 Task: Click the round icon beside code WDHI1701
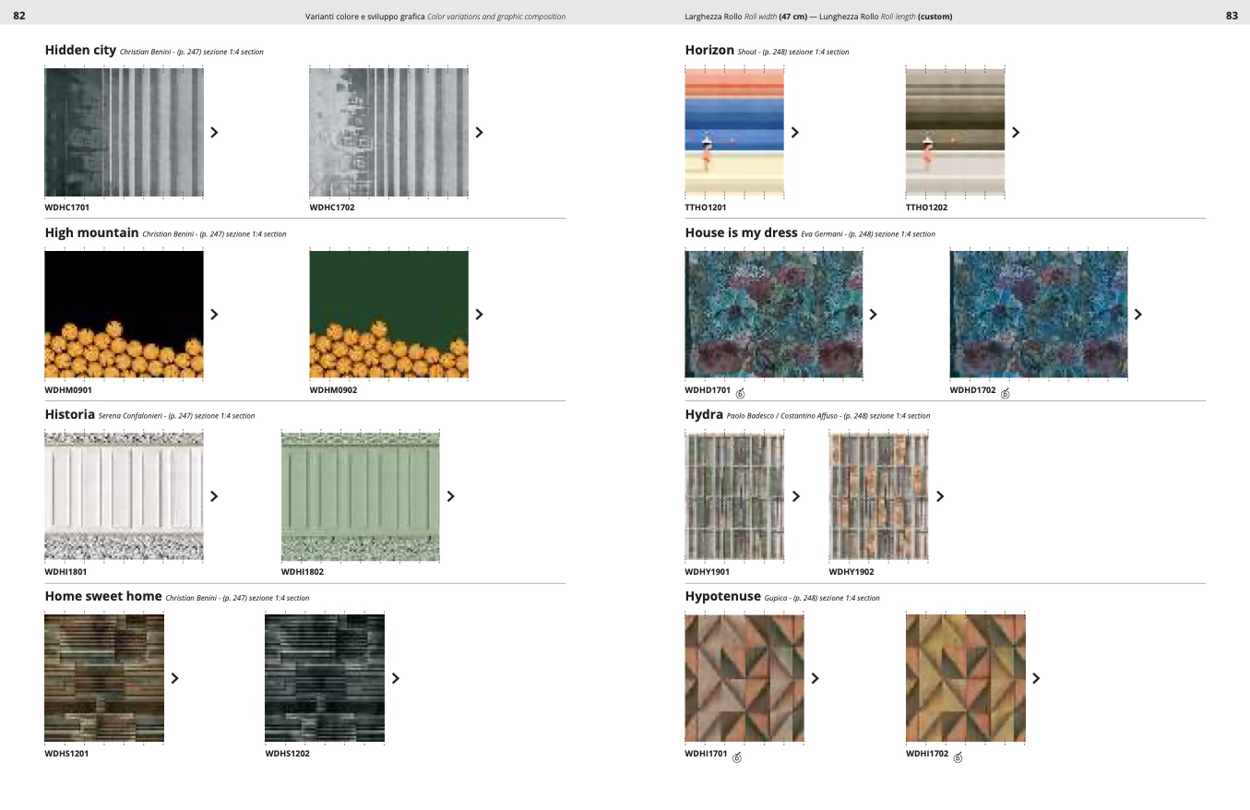736,757
